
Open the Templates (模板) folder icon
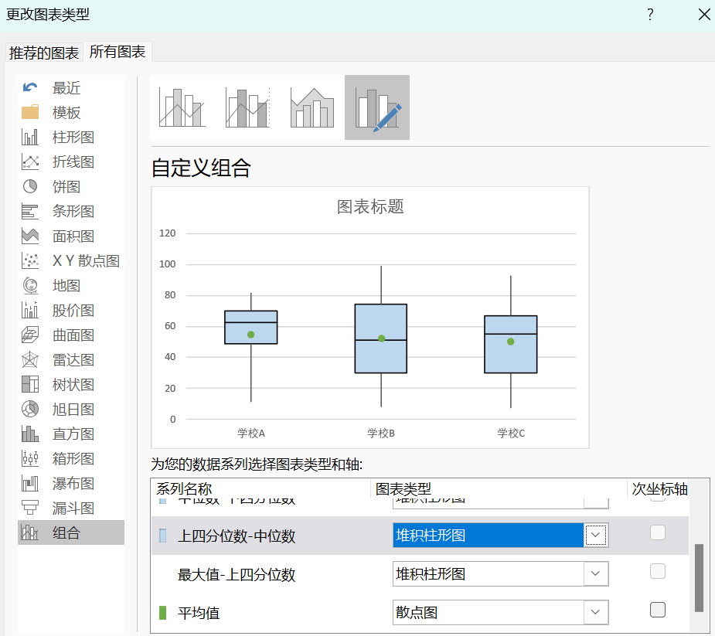click(30, 112)
